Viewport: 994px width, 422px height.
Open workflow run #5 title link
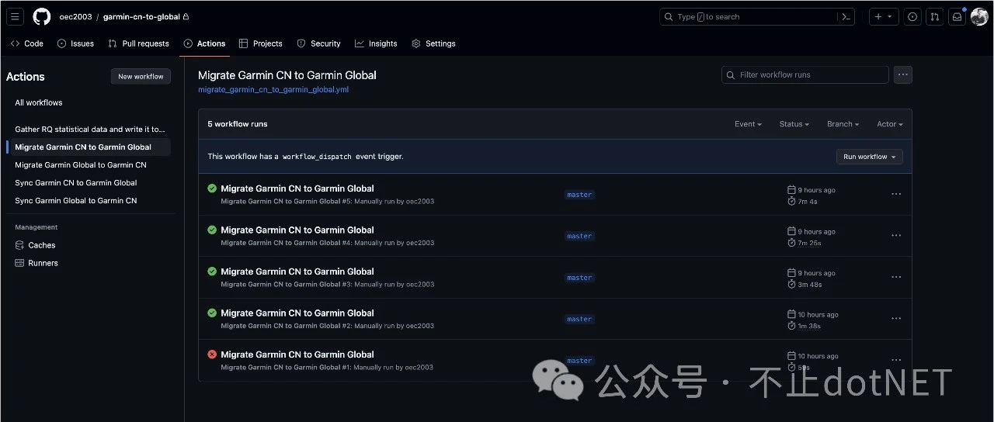click(x=297, y=189)
